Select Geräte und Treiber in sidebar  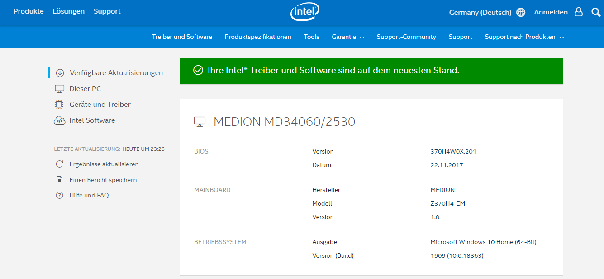point(100,105)
